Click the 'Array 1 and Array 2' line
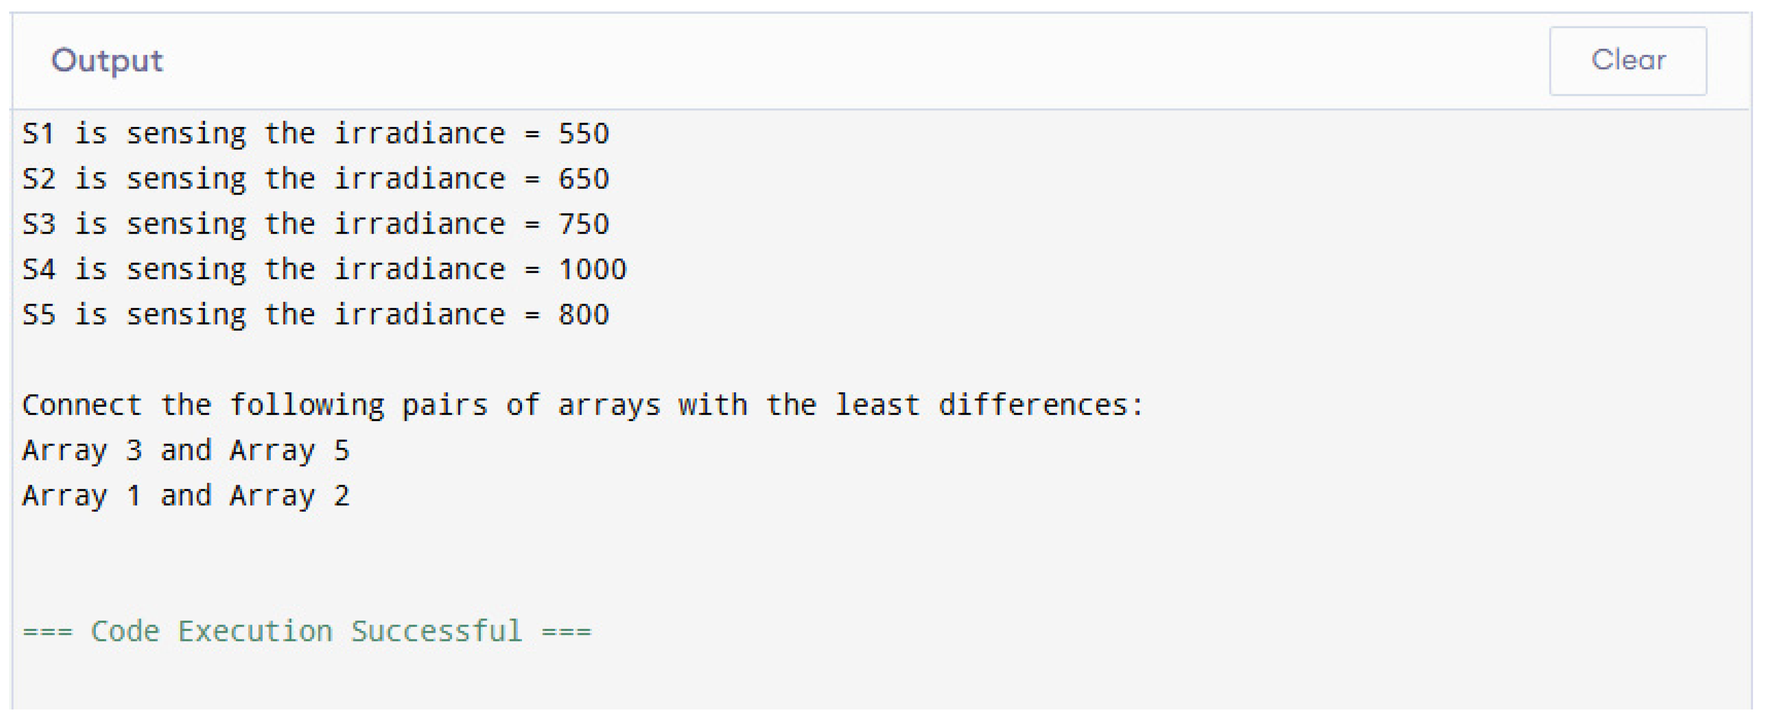The image size is (1765, 720). [x=186, y=495]
